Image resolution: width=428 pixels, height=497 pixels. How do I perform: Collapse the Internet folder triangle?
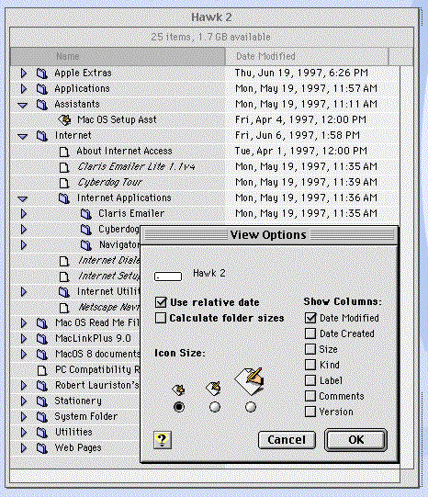[x=22, y=137]
